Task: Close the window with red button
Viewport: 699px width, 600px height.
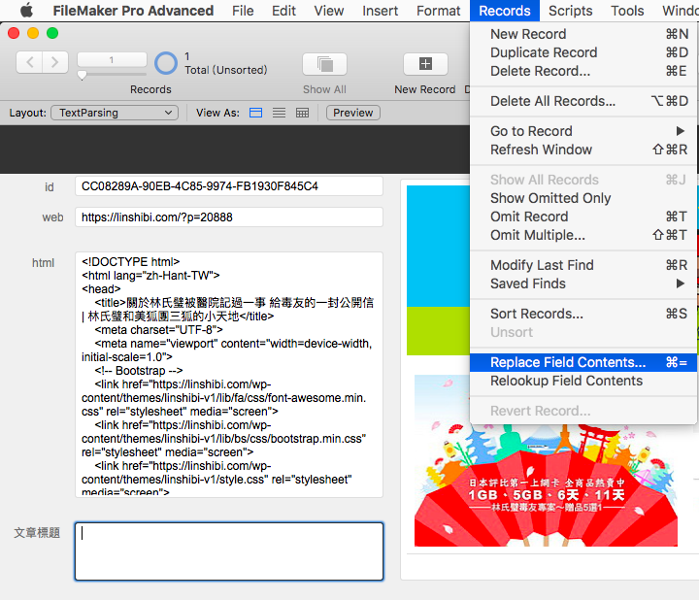Action: click(x=14, y=33)
